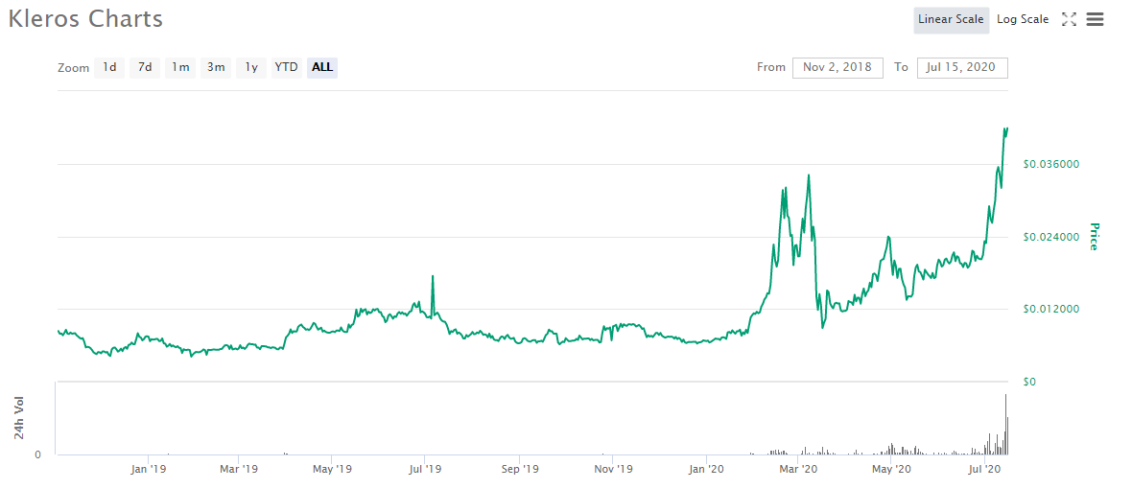This screenshot has width=1132, height=489.
Task: Switch to Linear Scale
Action: pos(951,19)
